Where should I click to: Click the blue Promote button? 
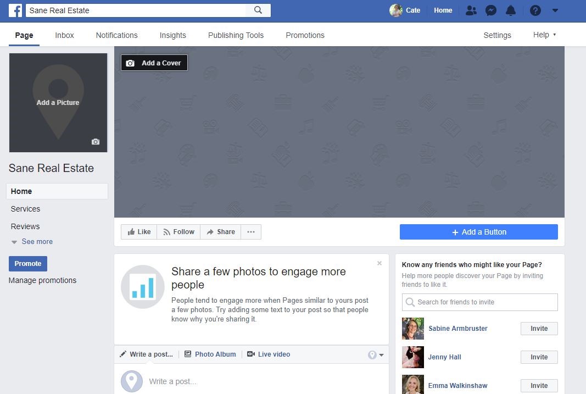(28, 264)
